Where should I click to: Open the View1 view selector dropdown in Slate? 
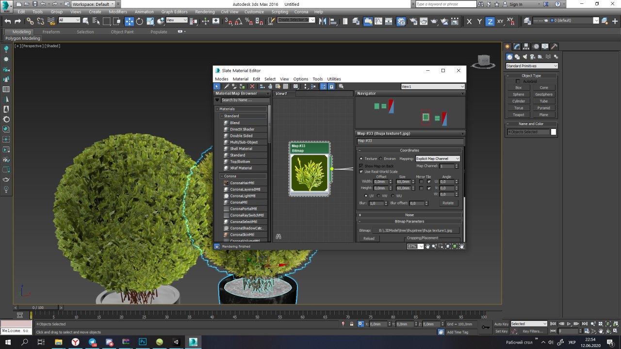pos(433,86)
